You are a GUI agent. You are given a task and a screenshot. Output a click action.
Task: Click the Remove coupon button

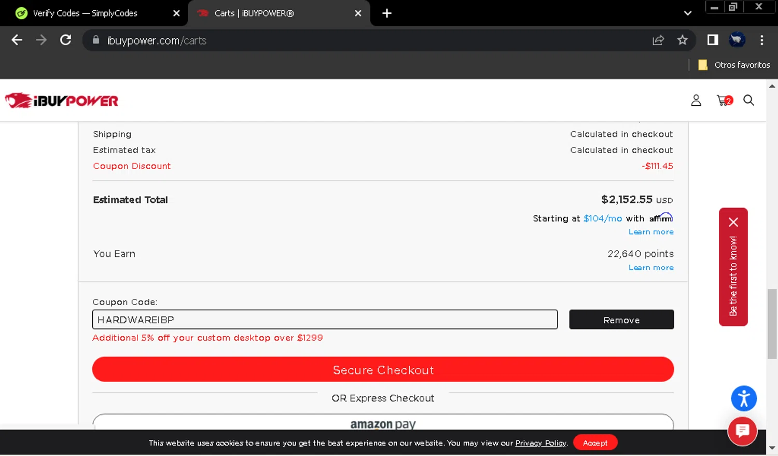pos(621,320)
